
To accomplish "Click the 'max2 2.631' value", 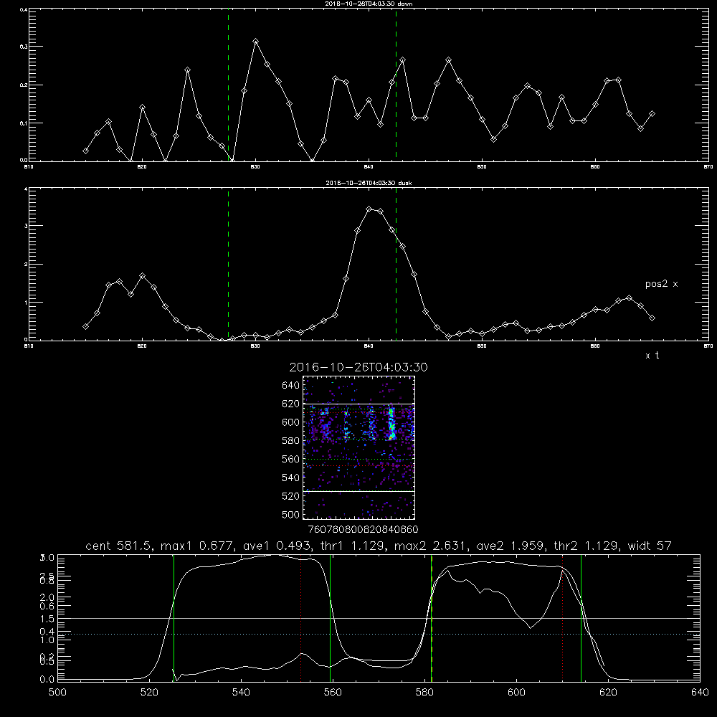I will click(x=429, y=546).
